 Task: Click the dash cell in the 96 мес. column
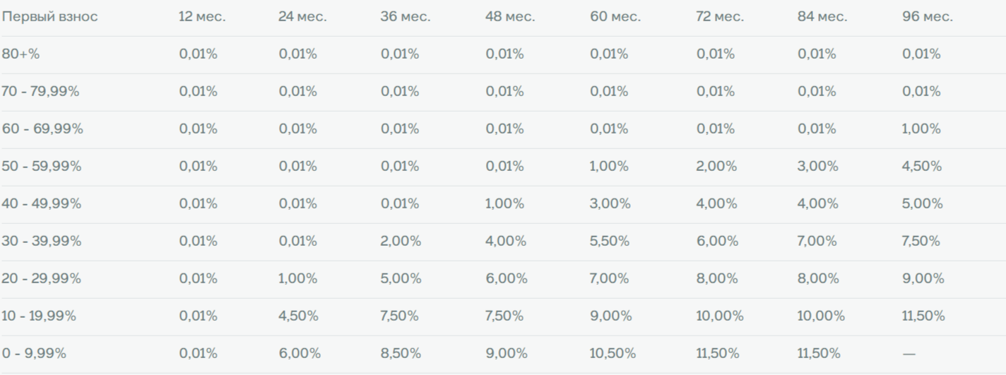[x=909, y=353]
